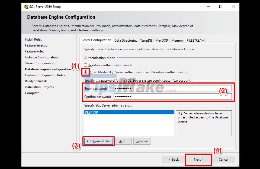This screenshot has width=260, height=169.
Task: Switch to the FILESTREAM tab
Action: click(195, 40)
